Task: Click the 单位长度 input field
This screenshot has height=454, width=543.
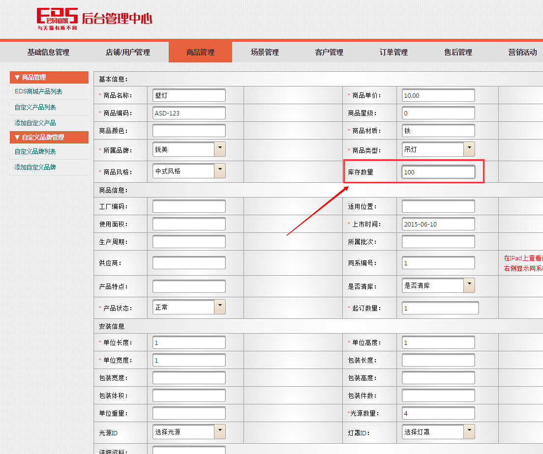Action: pos(189,342)
